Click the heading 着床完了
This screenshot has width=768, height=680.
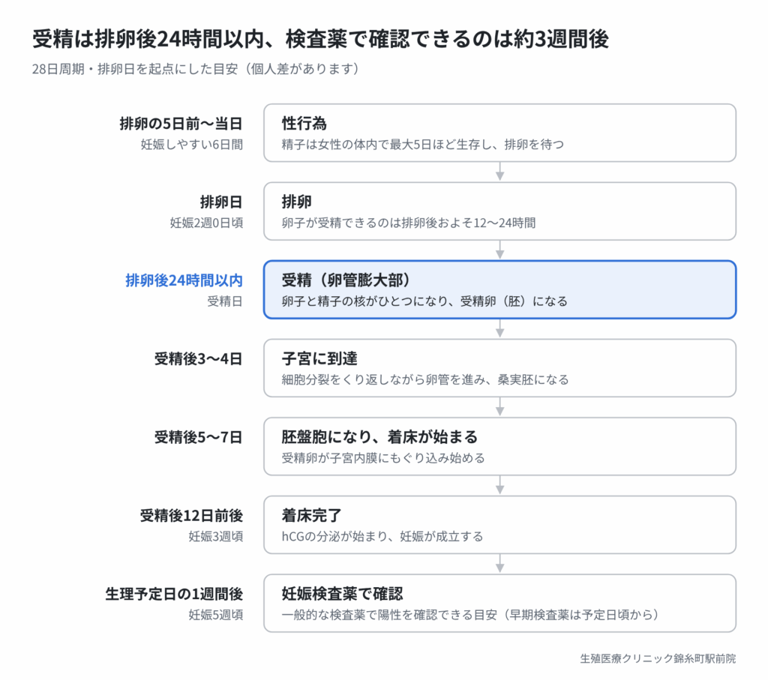click(x=311, y=515)
